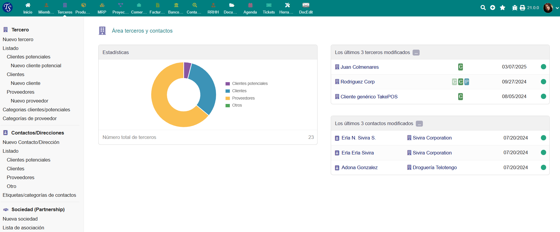Open bookmarks star icon
The image size is (560, 232).
(503, 8)
